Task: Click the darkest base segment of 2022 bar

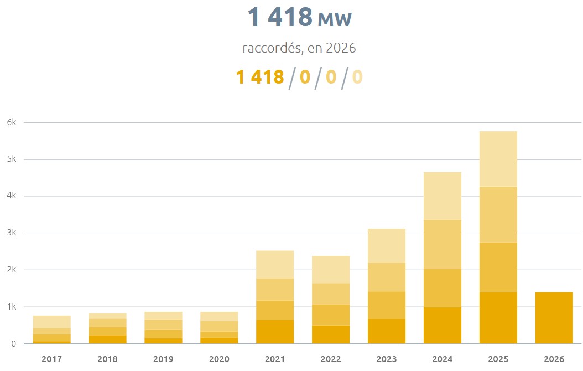Action: 331,334
